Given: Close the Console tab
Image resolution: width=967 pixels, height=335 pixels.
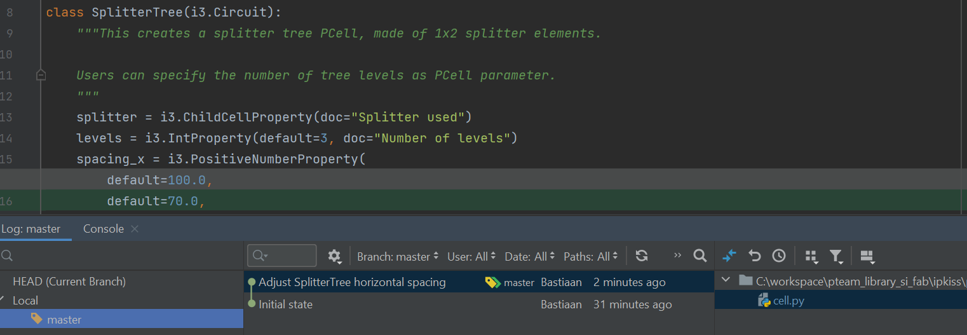Looking at the screenshot, I should pyautogui.click(x=134, y=229).
